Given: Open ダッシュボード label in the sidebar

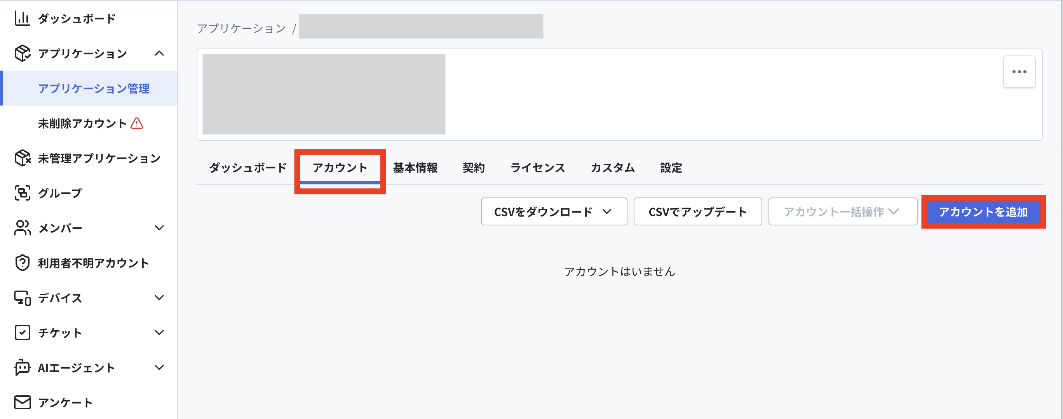Looking at the screenshot, I should (x=77, y=19).
